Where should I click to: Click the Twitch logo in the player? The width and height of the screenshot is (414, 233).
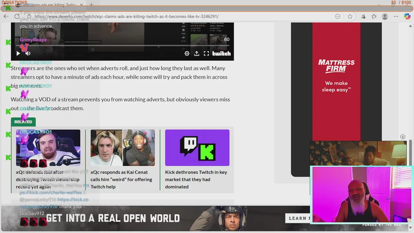coord(222,53)
